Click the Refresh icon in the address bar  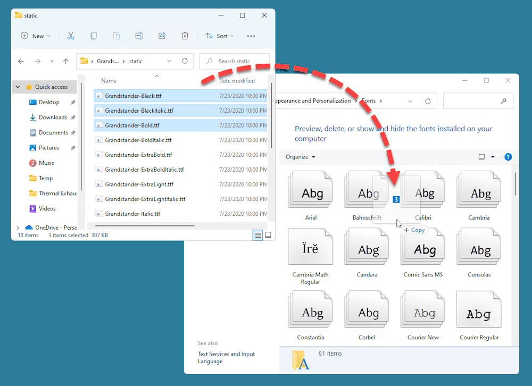click(185, 61)
